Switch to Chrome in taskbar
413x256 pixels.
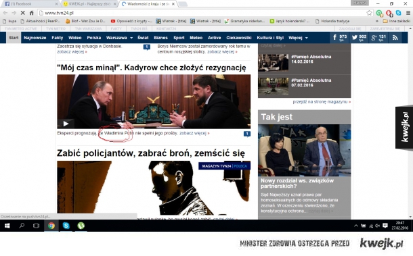51,226
